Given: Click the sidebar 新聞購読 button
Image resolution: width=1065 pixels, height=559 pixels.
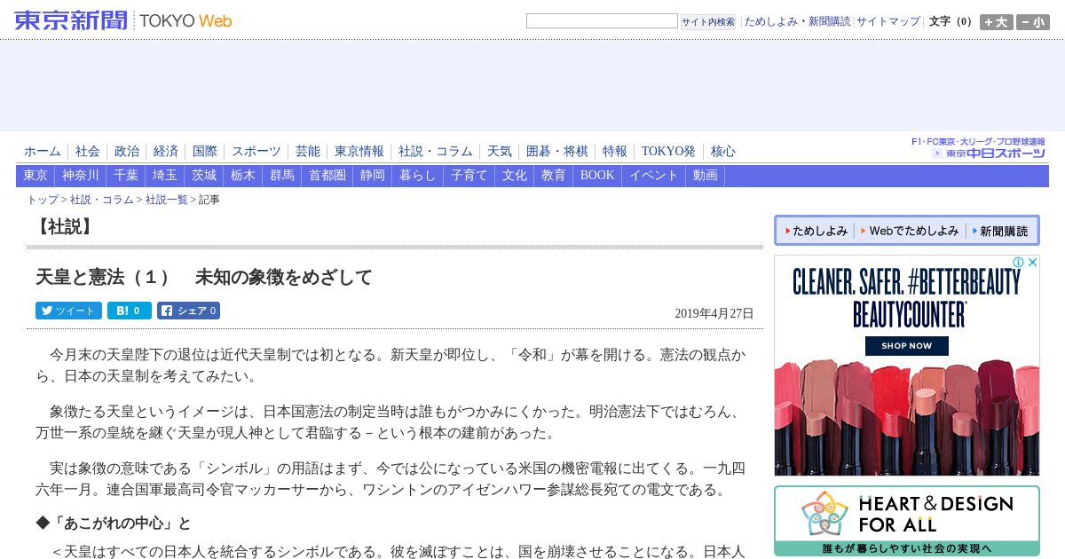Looking at the screenshot, I should pyautogui.click(x=1000, y=231).
